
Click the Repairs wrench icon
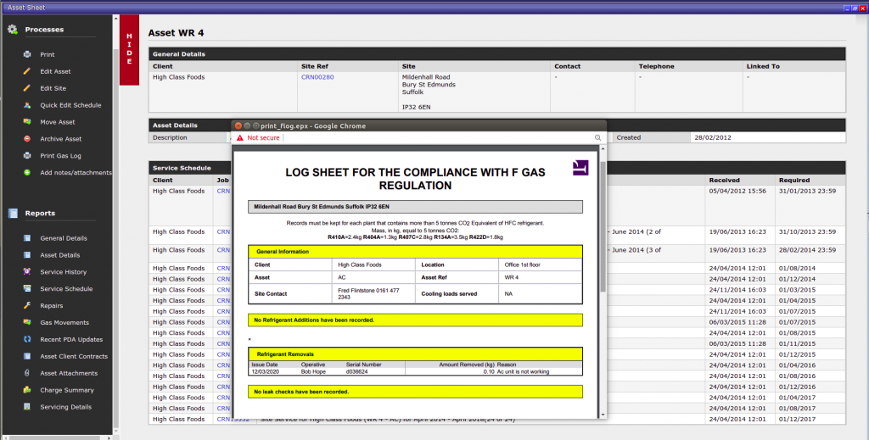[27, 305]
